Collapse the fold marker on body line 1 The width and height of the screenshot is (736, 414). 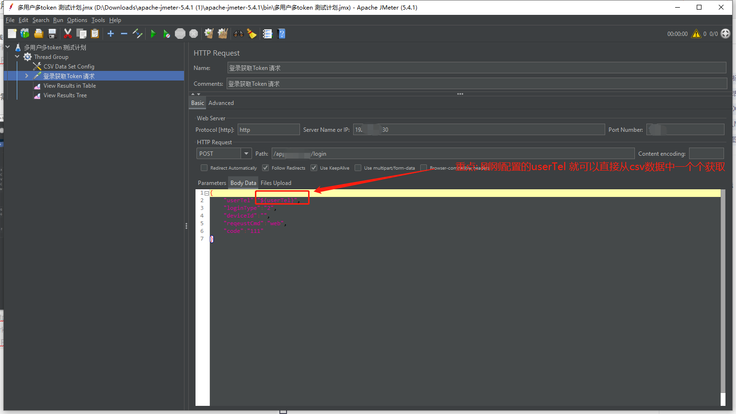(x=207, y=193)
